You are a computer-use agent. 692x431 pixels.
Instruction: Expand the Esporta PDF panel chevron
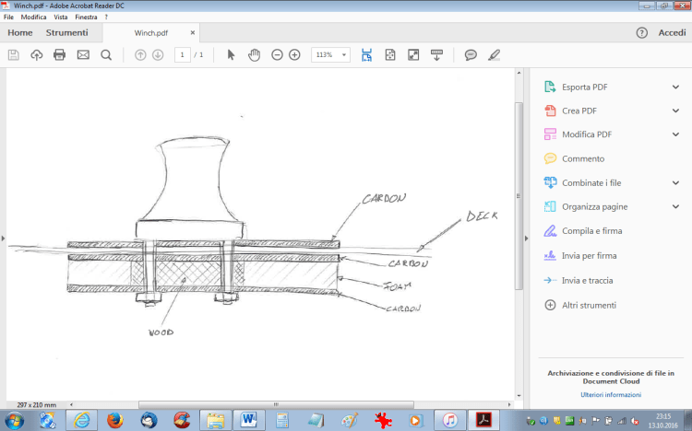[x=675, y=87]
